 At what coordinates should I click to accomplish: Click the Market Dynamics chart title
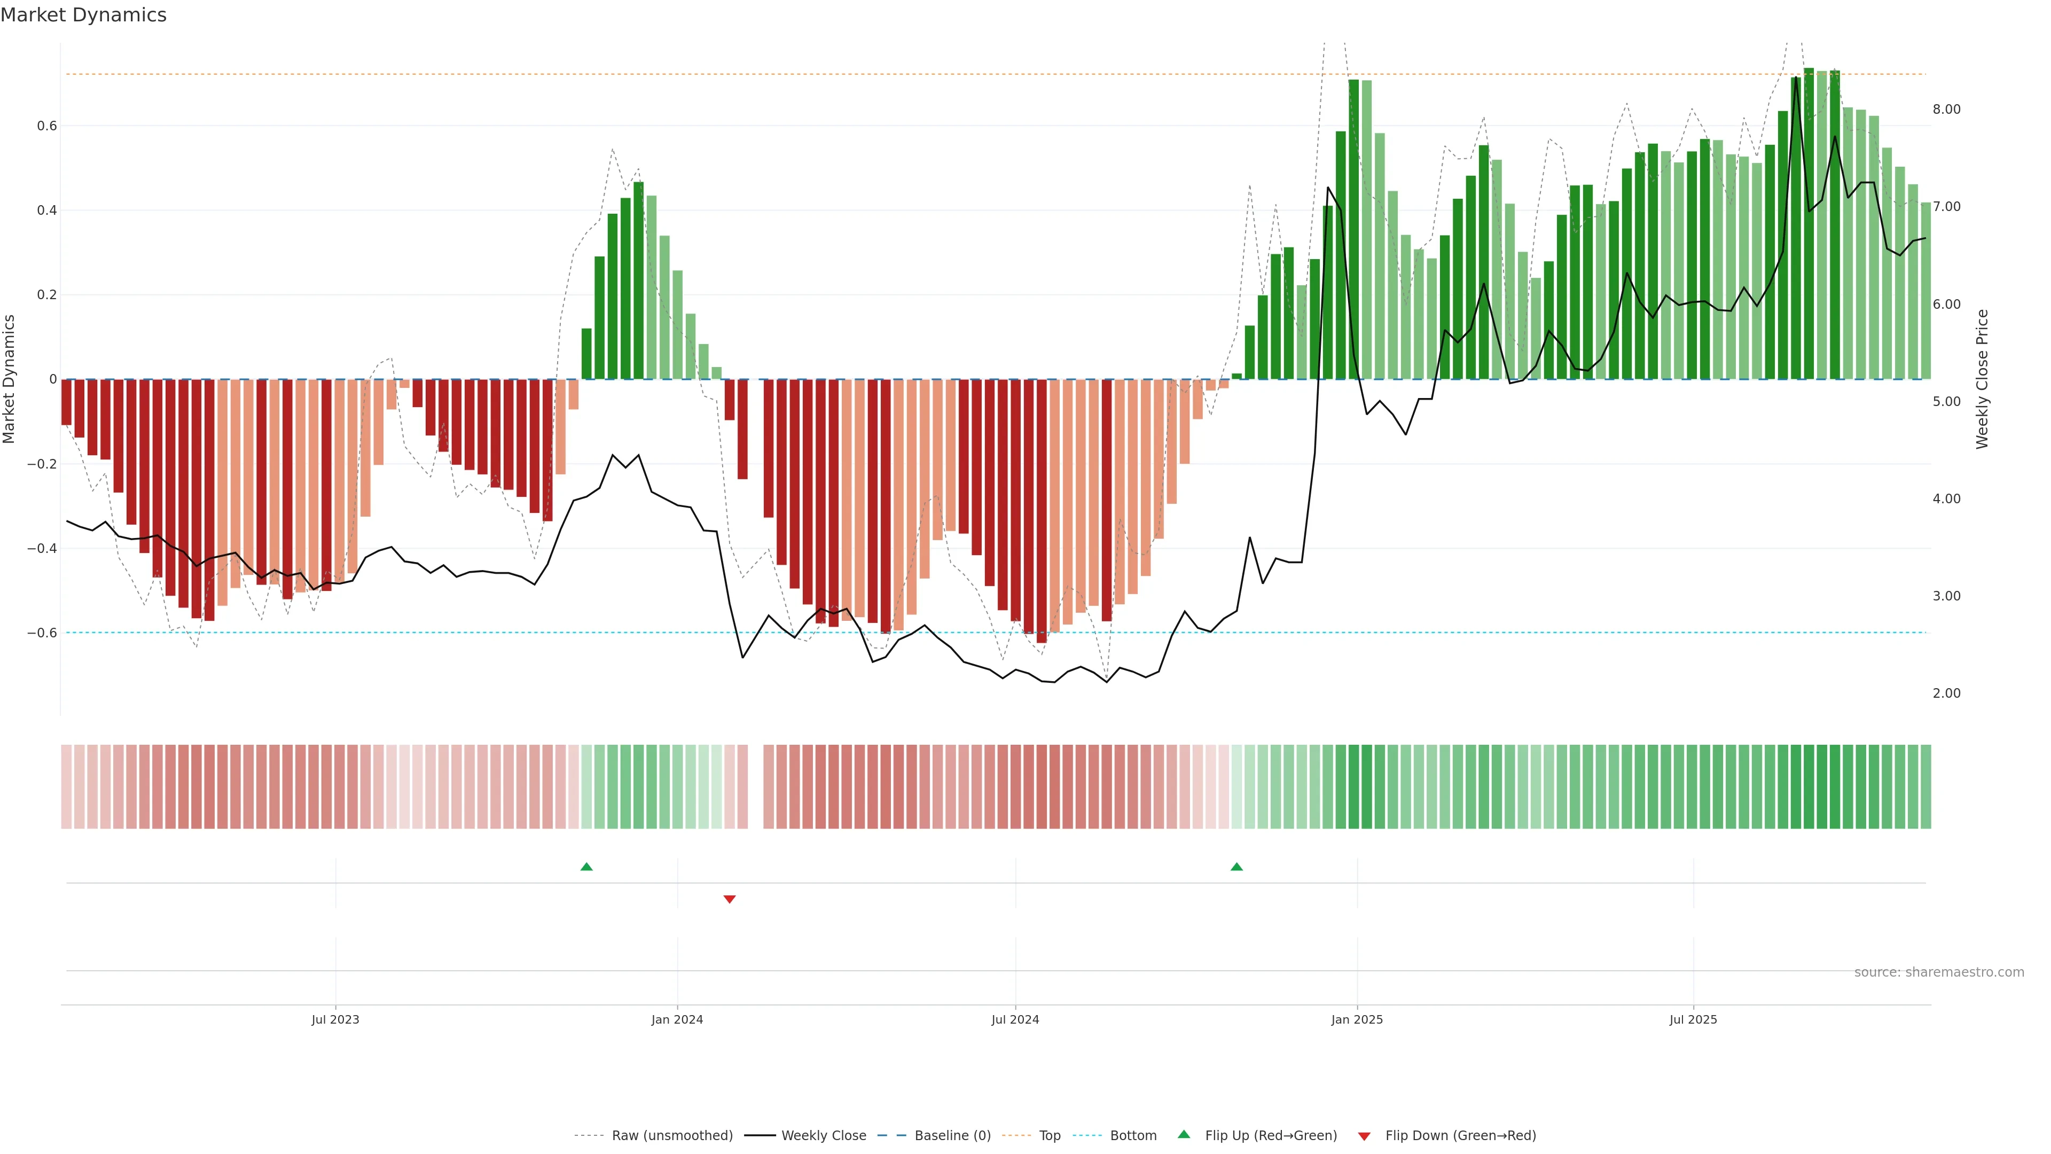tap(84, 15)
